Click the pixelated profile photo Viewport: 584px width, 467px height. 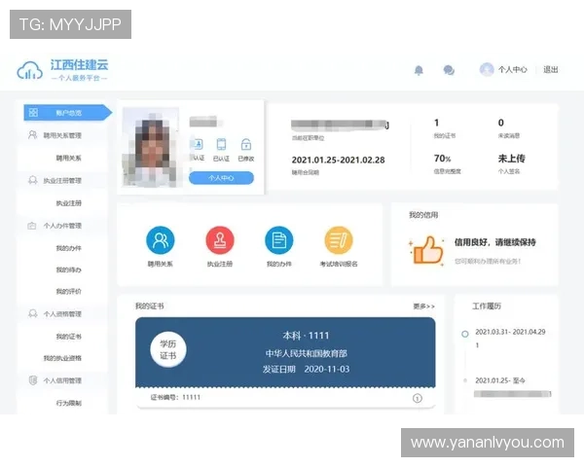151,147
